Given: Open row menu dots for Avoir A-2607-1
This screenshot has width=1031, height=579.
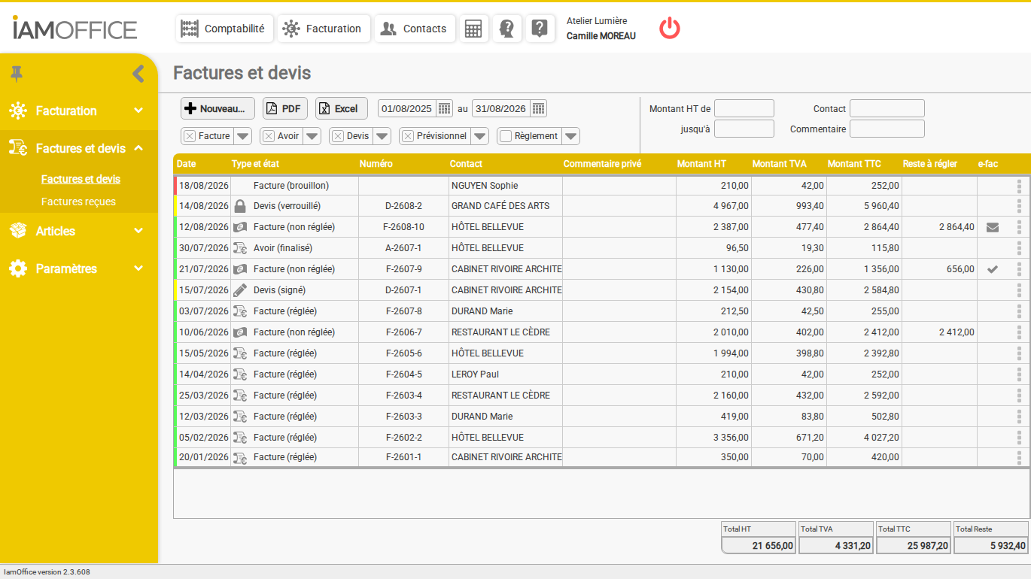Looking at the screenshot, I should tap(1020, 247).
